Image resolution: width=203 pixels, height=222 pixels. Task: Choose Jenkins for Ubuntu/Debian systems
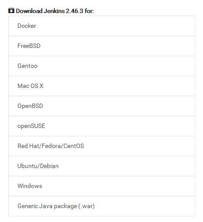102,166
